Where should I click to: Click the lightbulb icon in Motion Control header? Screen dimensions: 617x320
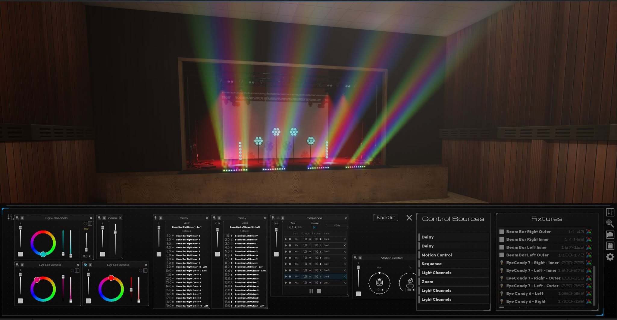coord(355,258)
